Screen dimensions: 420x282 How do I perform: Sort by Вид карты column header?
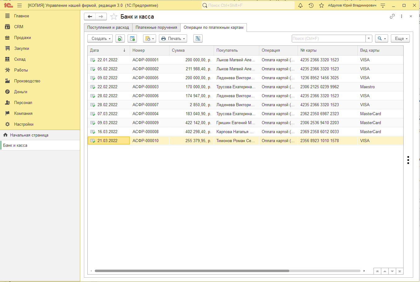380,50
